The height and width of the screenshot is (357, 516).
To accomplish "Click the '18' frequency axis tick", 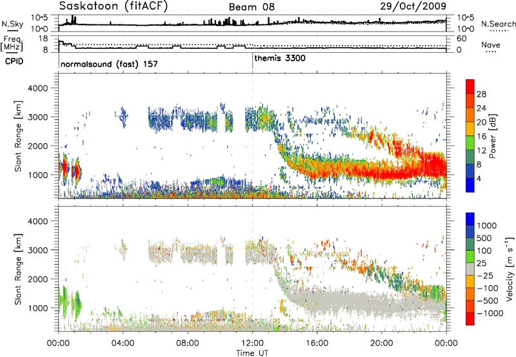I will (x=43, y=39).
